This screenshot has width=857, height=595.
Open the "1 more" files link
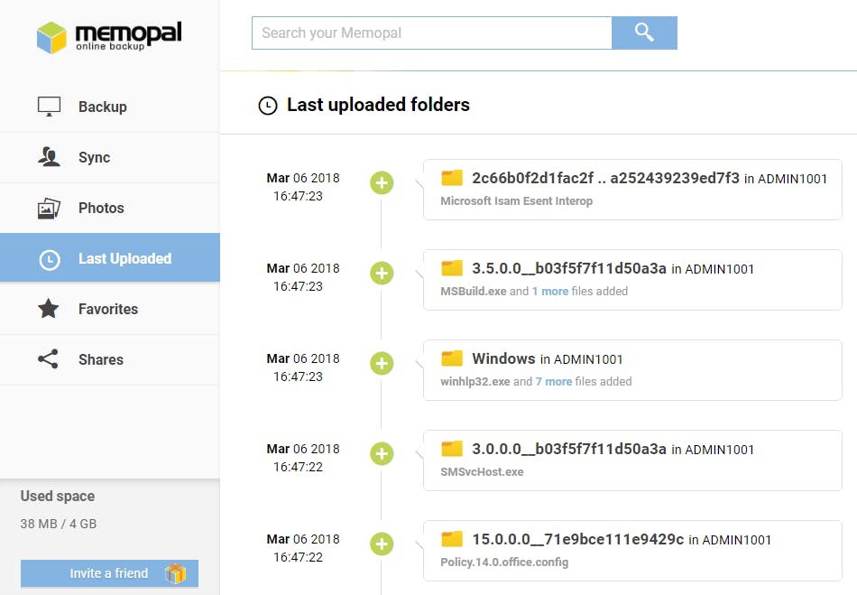(550, 292)
